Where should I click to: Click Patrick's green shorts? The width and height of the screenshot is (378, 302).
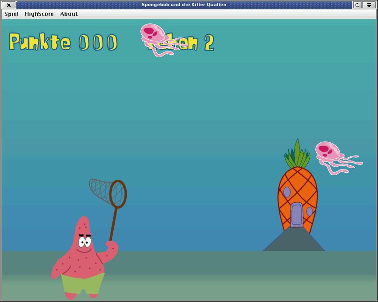83,284
